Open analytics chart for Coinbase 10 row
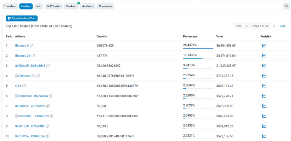 pyautogui.click(x=264, y=76)
